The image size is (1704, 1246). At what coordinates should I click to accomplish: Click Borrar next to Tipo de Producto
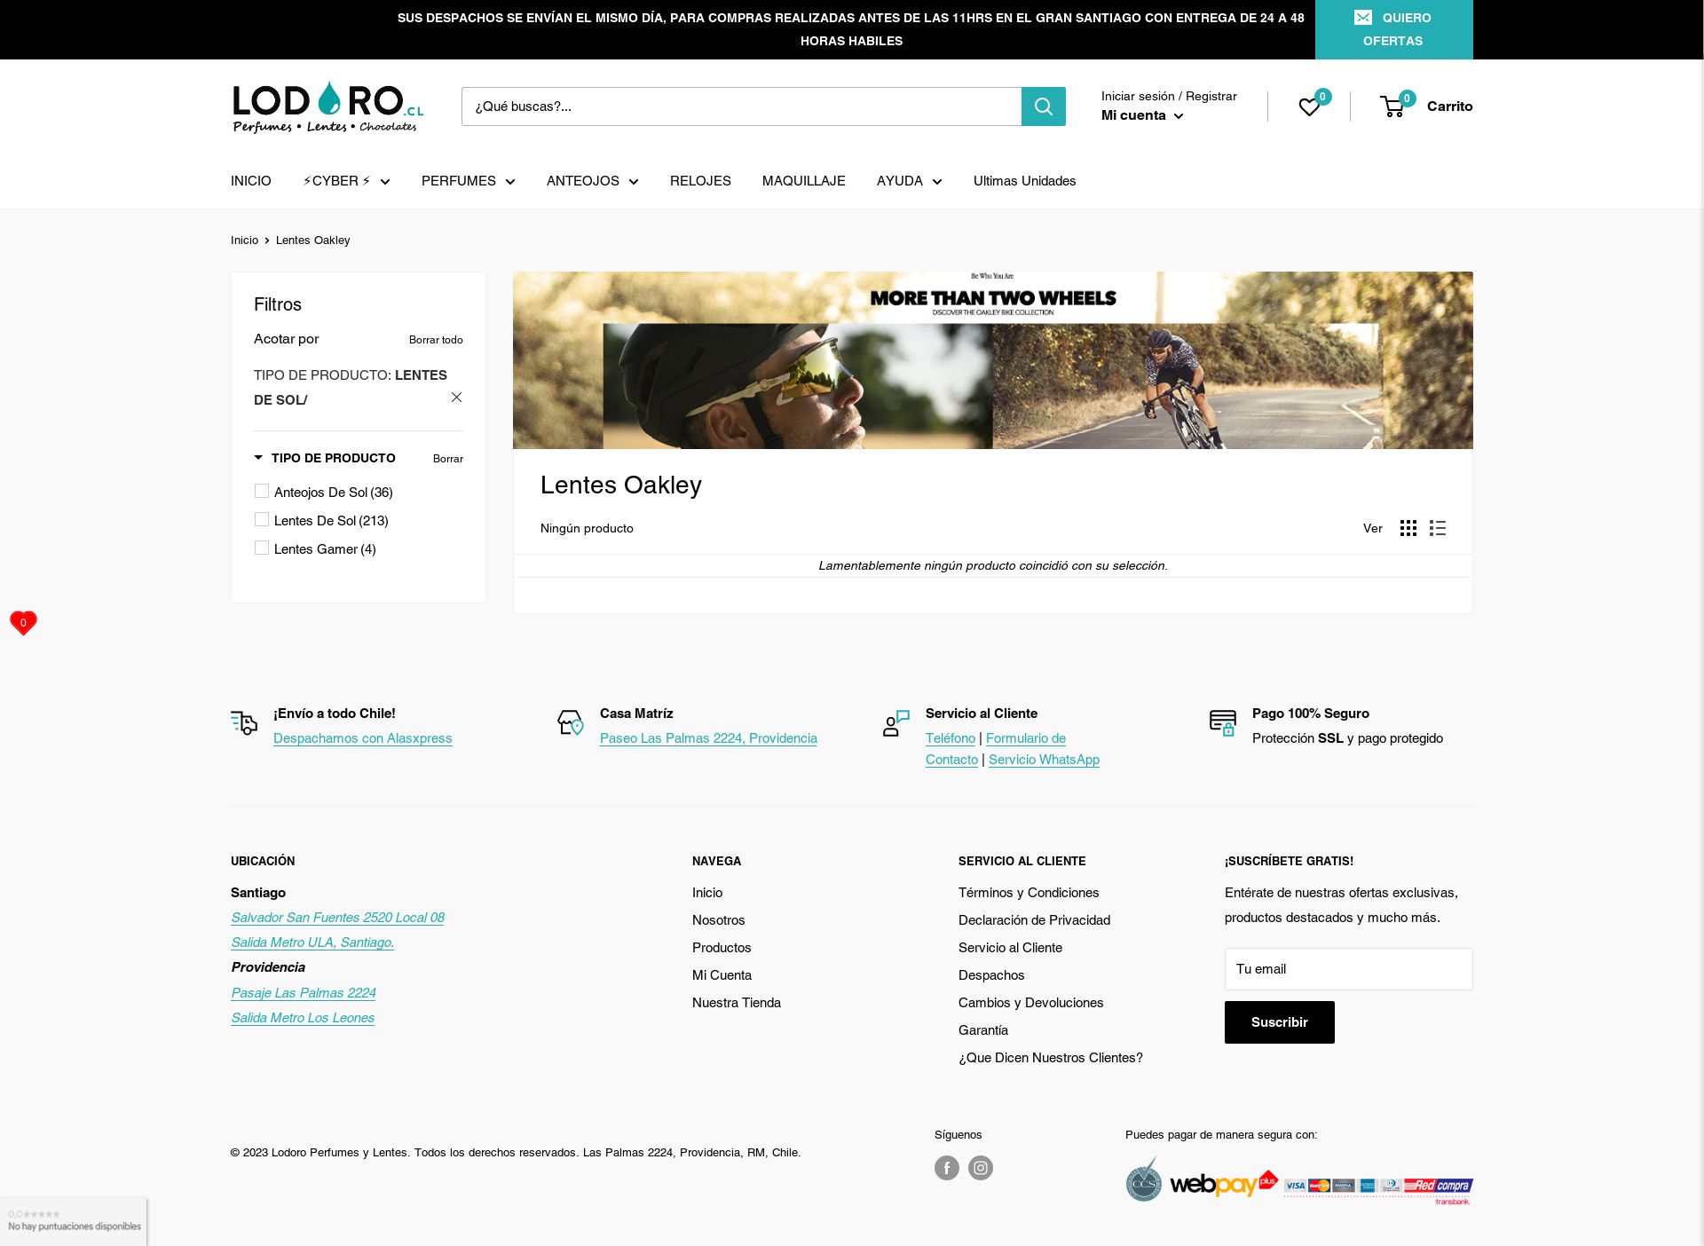tap(448, 459)
